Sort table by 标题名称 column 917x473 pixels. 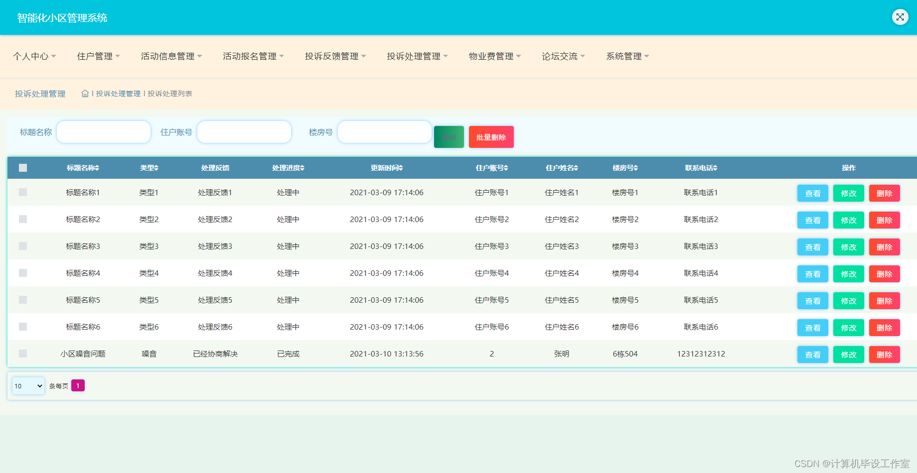(x=83, y=168)
